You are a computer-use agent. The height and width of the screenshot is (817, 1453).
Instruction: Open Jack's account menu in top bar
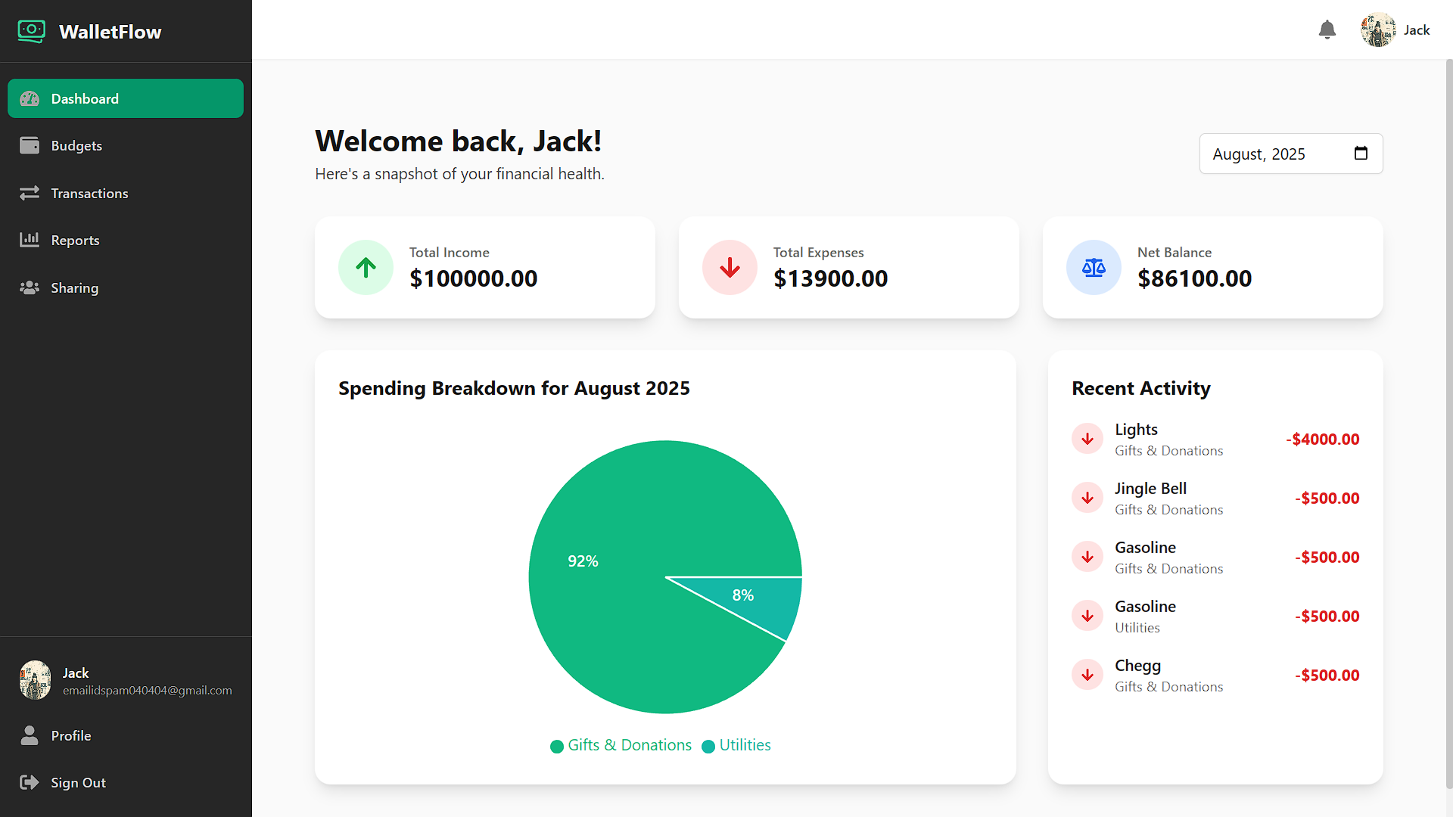pyautogui.click(x=1395, y=30)
